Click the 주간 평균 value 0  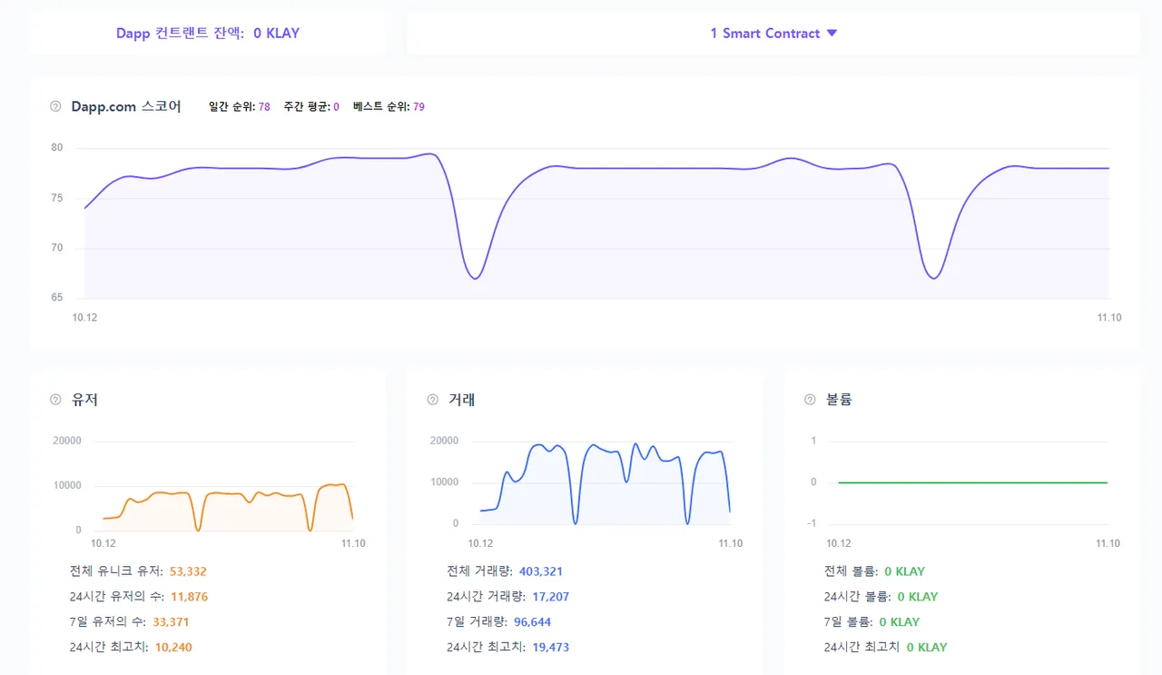[336, 107]
